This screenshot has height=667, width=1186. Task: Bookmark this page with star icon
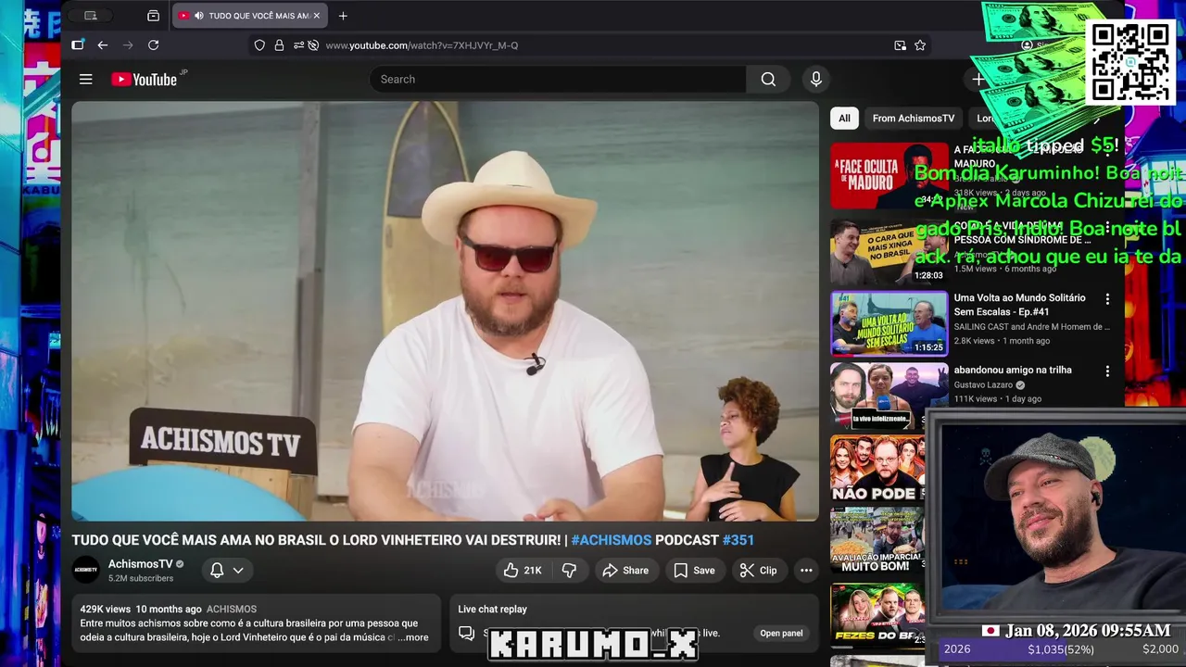[920, 45]
